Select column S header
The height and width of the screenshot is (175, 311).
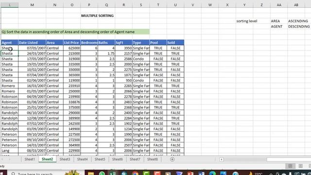[141, 5]
